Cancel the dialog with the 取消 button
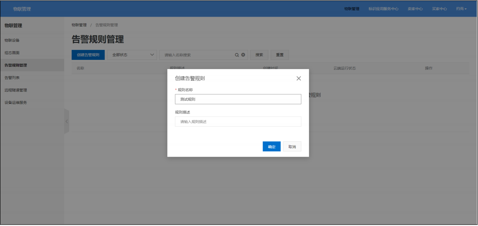The height and width of the screenshot is (226, 478). [292, 147]
